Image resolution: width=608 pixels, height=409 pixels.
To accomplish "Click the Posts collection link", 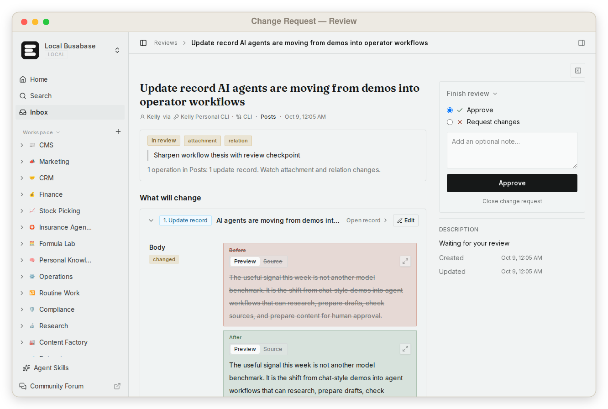I will coord(268,117).
